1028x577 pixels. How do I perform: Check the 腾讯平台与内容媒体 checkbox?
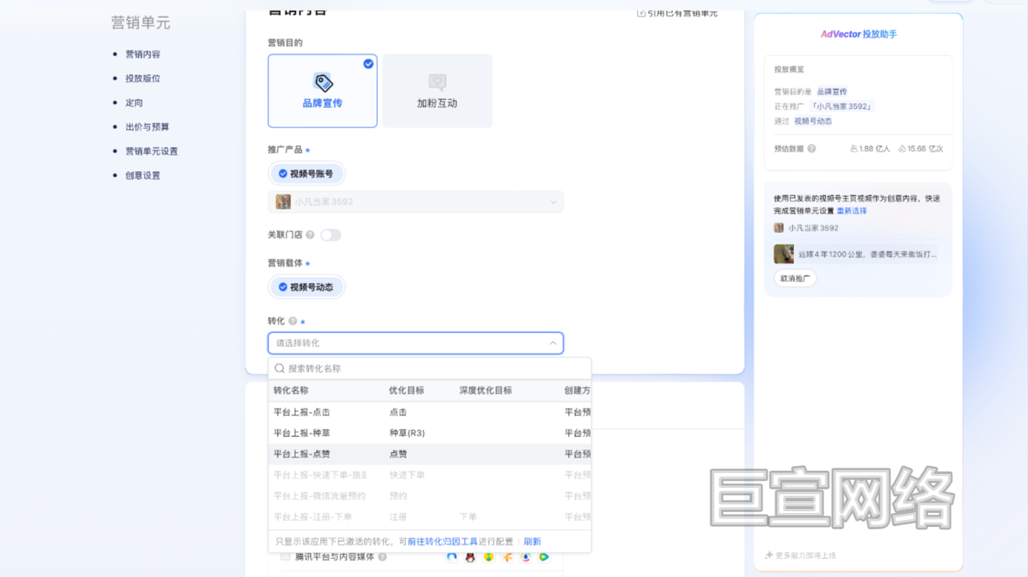[x=286, y=557]
